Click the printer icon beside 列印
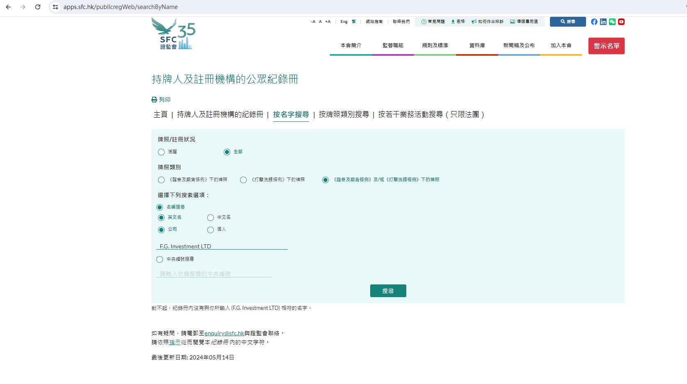Image resolution: width=687 pixels, height=384 pixels. (154, 100)
